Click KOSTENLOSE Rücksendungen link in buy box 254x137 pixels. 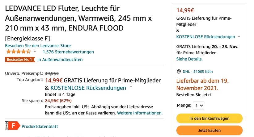tap(205, 37)
